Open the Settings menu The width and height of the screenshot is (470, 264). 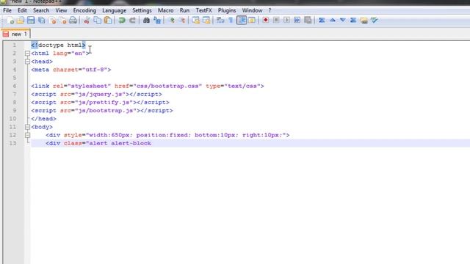point(142,10)
